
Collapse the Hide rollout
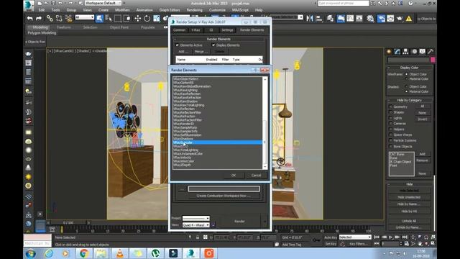tap(409, 184)
